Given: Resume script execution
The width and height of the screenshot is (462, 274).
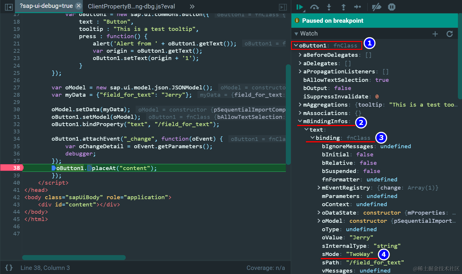Looking at the screenshot, I should coord(300,7).
